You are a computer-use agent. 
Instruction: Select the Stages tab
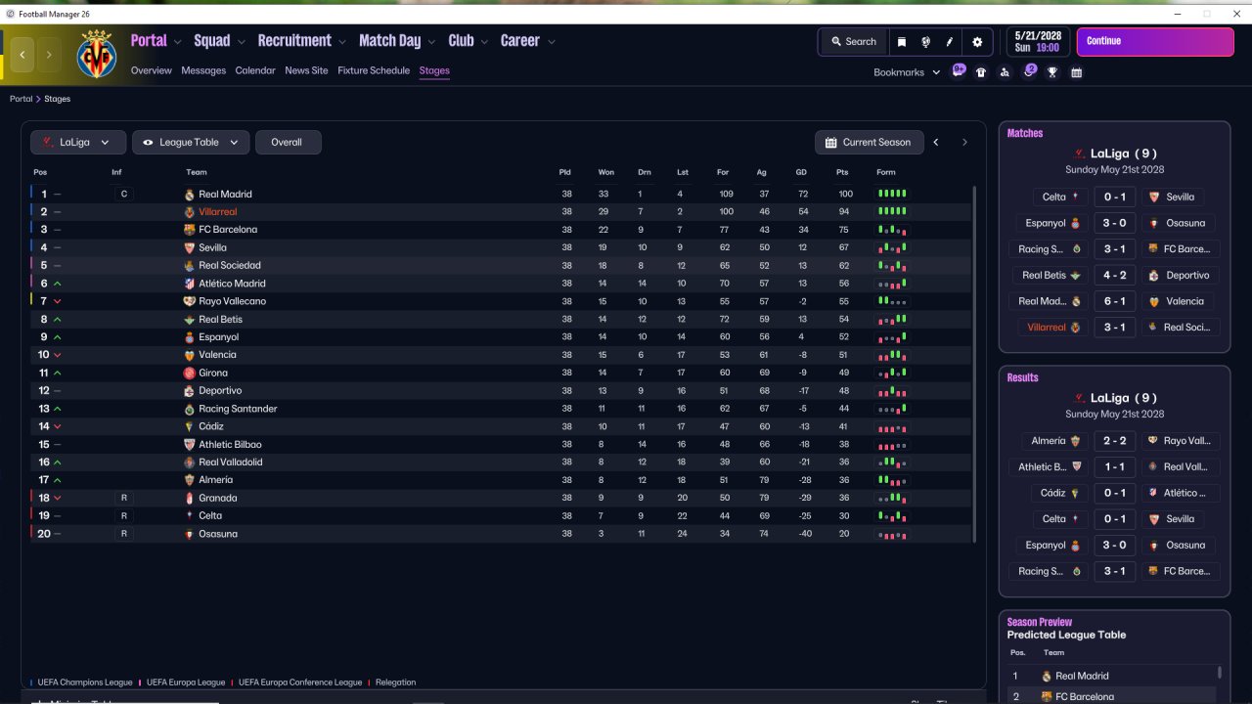[x=434, y=70]
